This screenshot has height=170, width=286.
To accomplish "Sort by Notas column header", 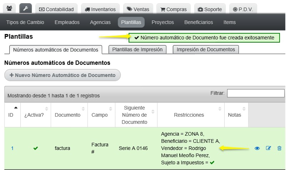I will click(236, 115).
